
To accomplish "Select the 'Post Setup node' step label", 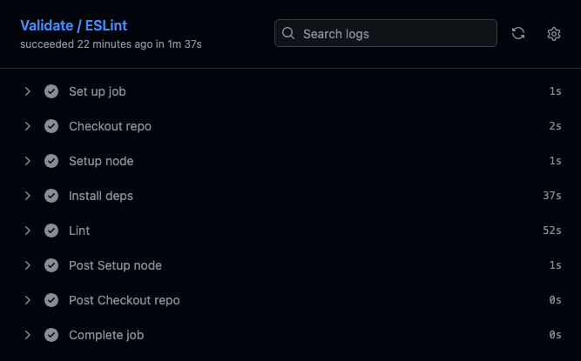I will [115, 265].
